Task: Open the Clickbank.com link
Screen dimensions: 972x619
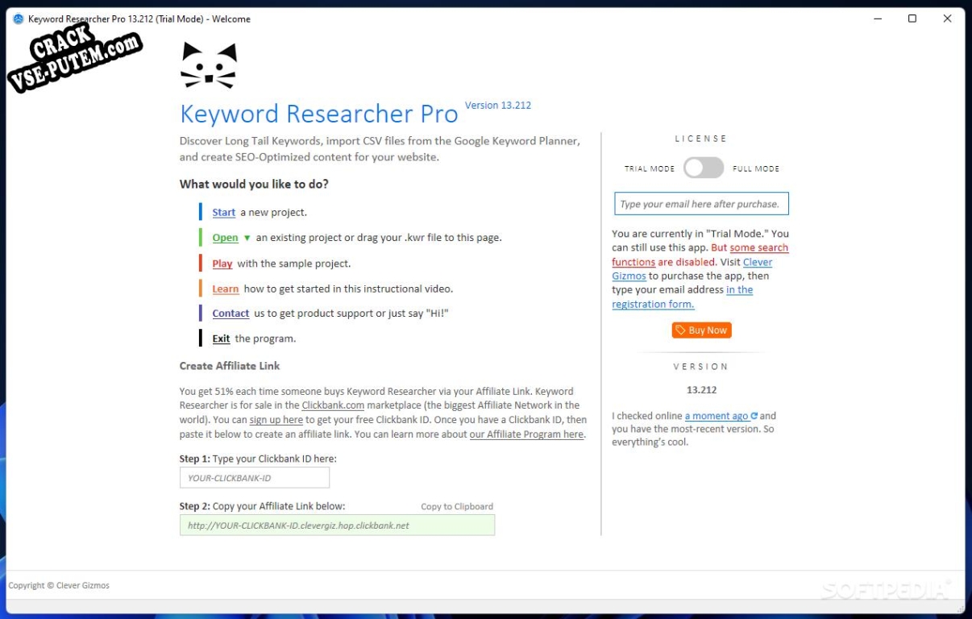Action: click(333, 405)
